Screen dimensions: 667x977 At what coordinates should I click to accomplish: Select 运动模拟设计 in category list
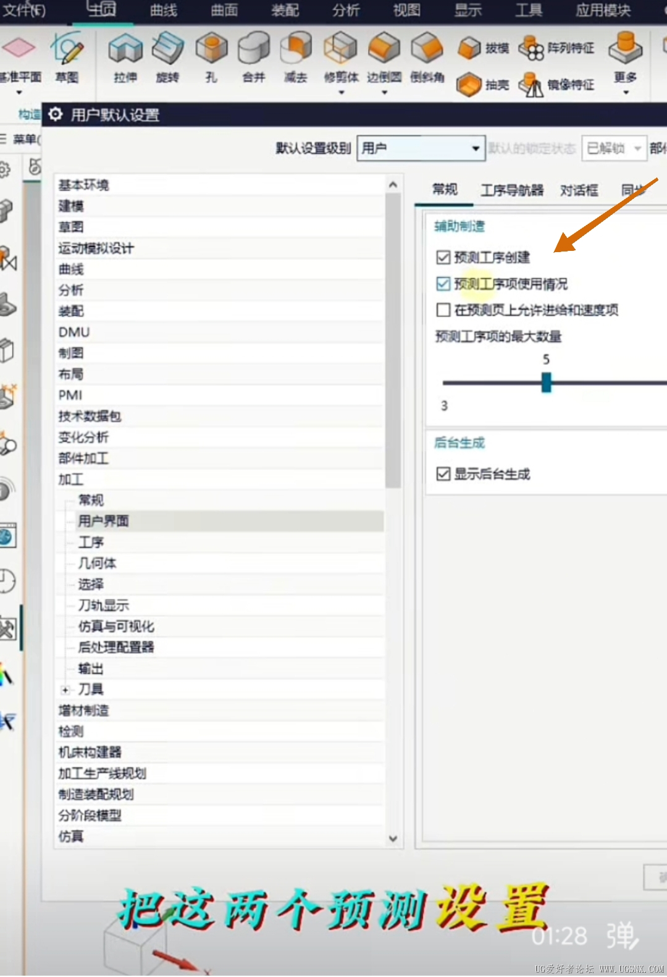pos(220,248)
